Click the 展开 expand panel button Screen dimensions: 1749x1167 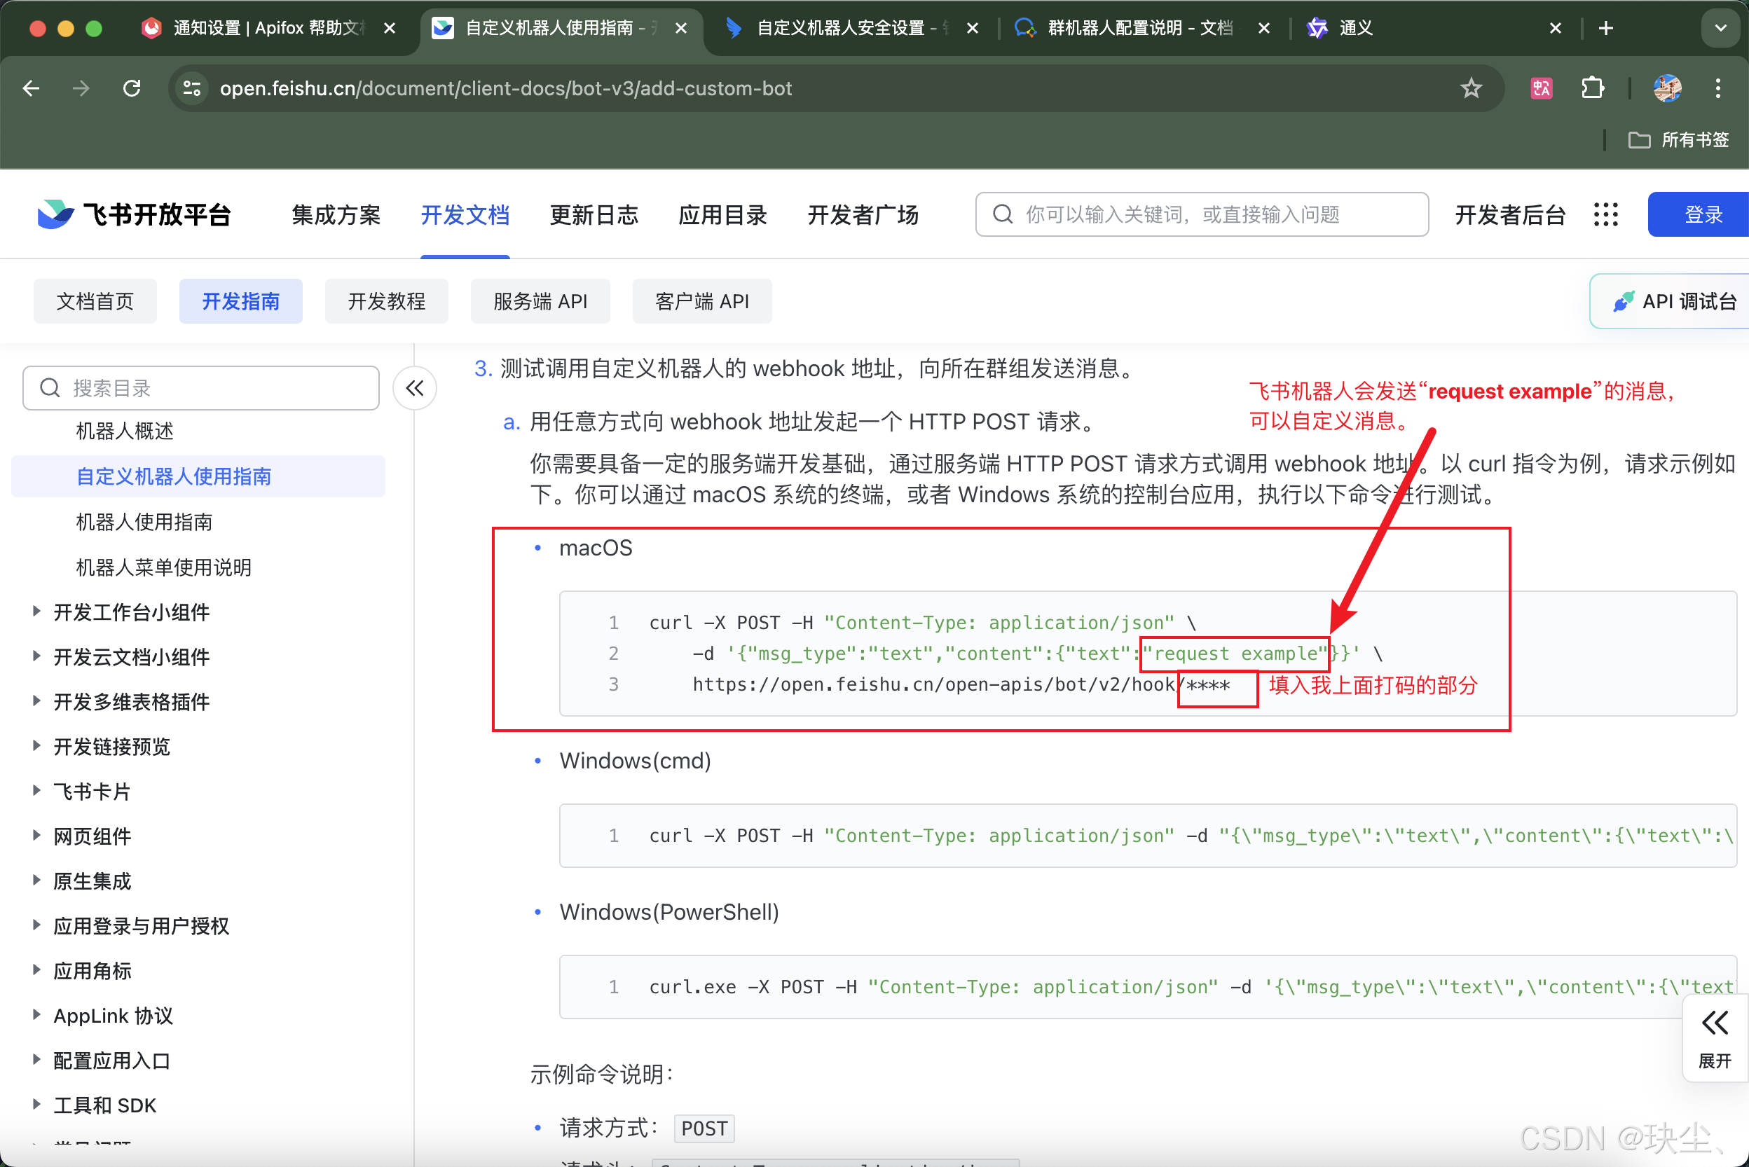[1715, 1039]
